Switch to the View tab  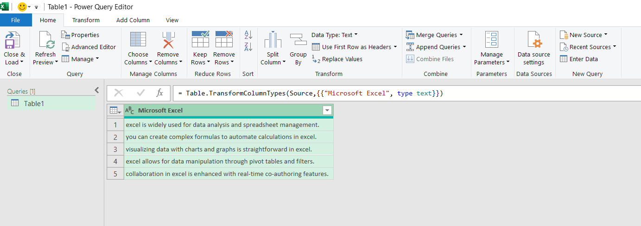point(172,20)
